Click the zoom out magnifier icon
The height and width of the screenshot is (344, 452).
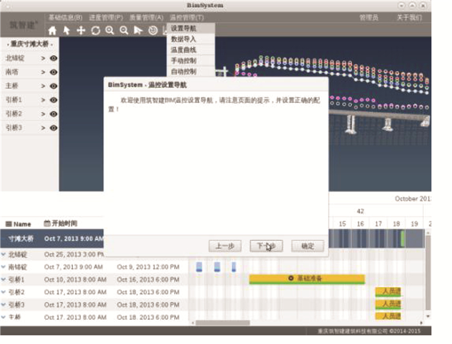pos(124,30)
